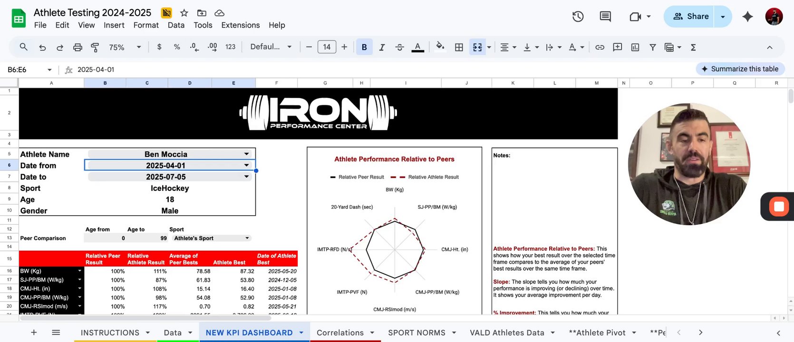The width and height of the screenshot is (794, 342).
Task: Format as percent
Action: [x=177, y=47]
